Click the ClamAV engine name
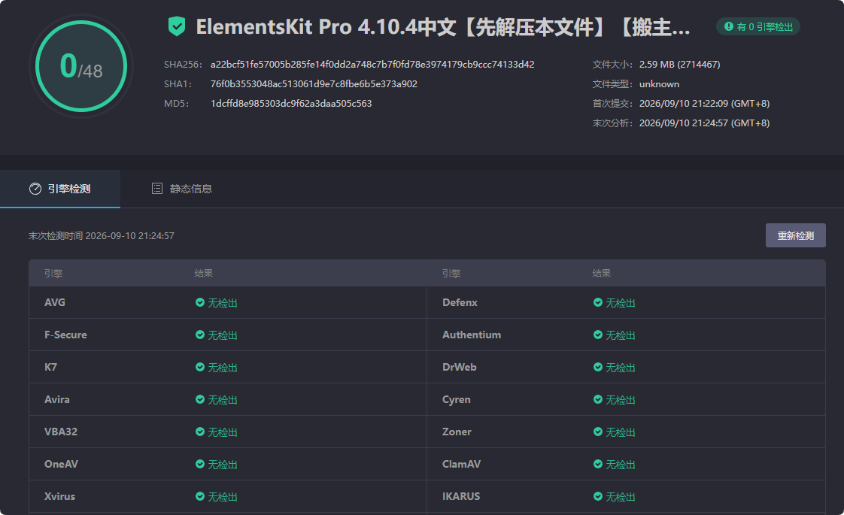The image size is (844, 515). point(462,464)
